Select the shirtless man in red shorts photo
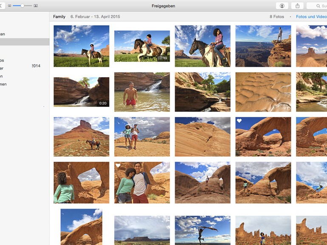 coord(142,92)
